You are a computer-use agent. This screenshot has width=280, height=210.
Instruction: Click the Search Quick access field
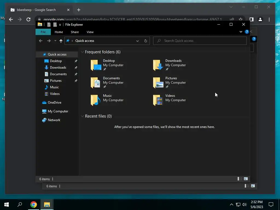point(200,41)
